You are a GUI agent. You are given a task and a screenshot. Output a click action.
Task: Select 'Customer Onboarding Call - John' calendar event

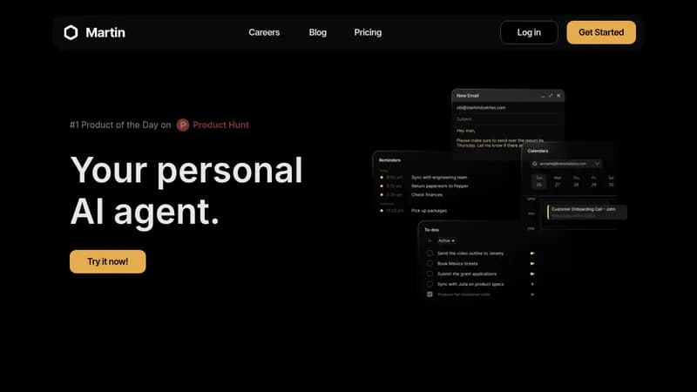coord(586,212)
